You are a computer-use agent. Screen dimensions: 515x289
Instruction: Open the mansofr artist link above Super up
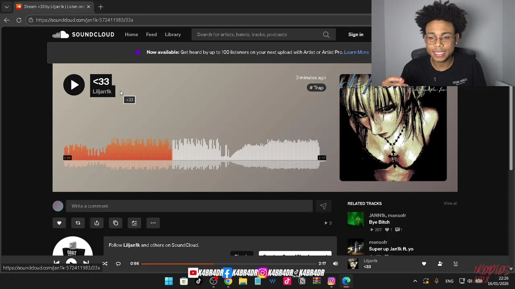378,242
